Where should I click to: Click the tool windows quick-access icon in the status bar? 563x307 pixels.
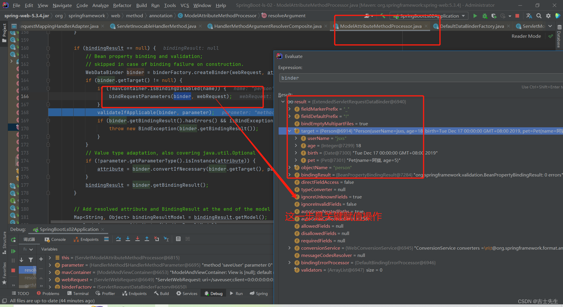[4, 301]
